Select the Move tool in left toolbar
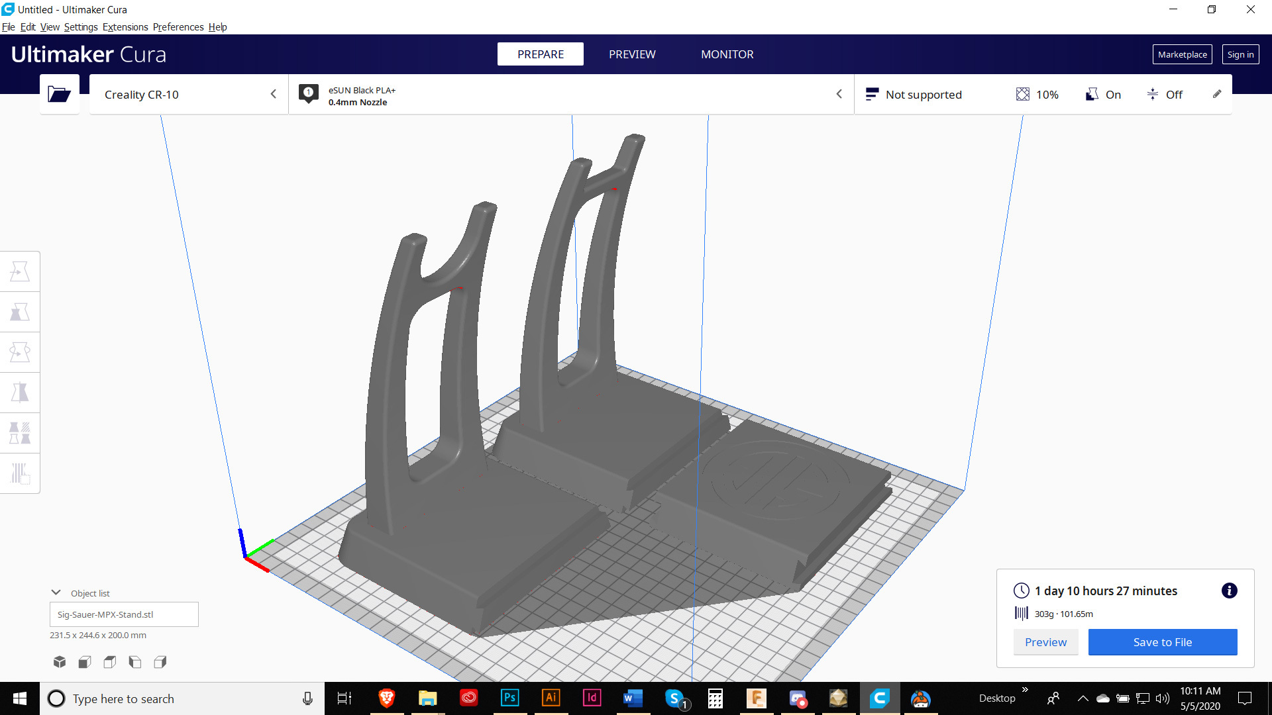Viewport: 1272px width, 715px height. coord(20,272)
